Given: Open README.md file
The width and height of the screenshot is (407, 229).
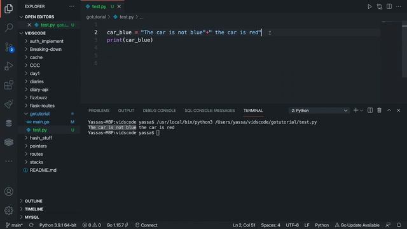Looking at the screenshot, I should pos(43,170).
